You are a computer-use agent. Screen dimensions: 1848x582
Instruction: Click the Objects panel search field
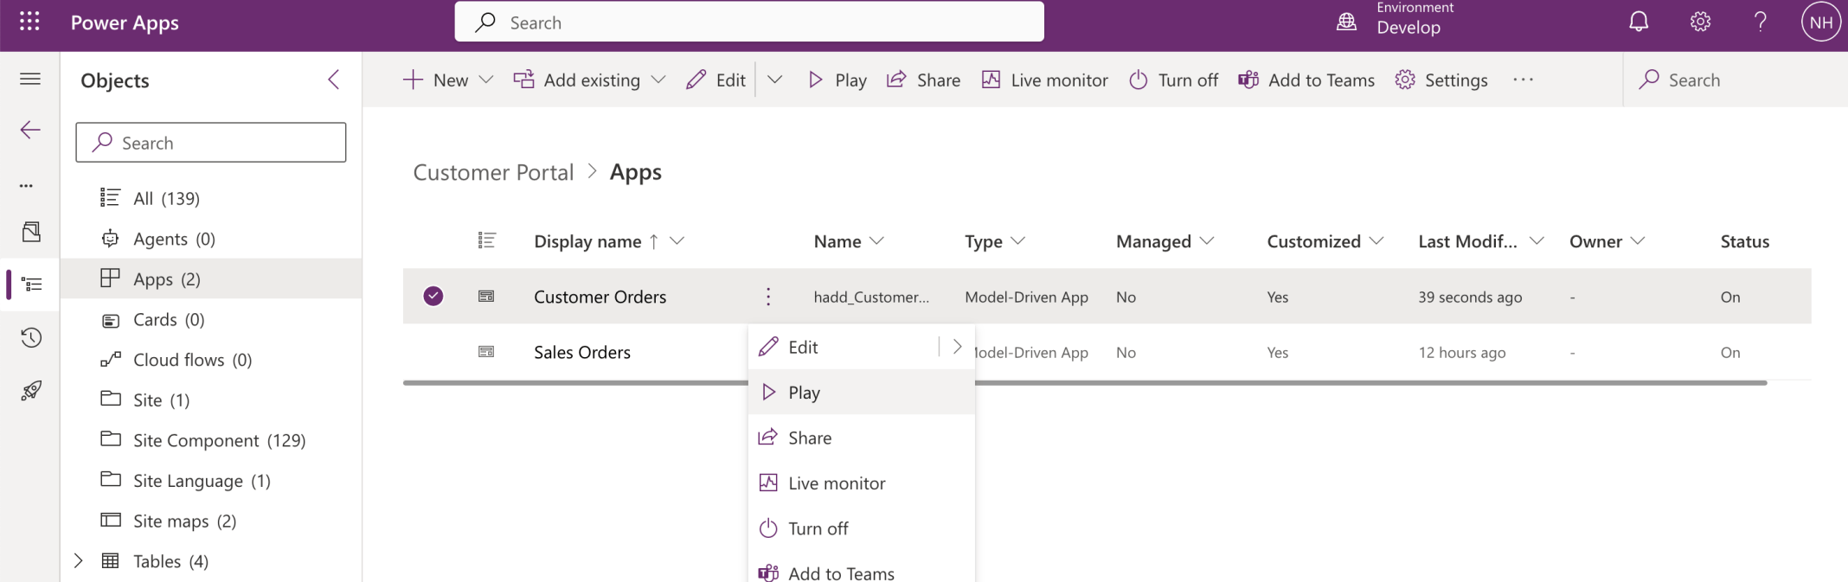click(x=211, y=143)
